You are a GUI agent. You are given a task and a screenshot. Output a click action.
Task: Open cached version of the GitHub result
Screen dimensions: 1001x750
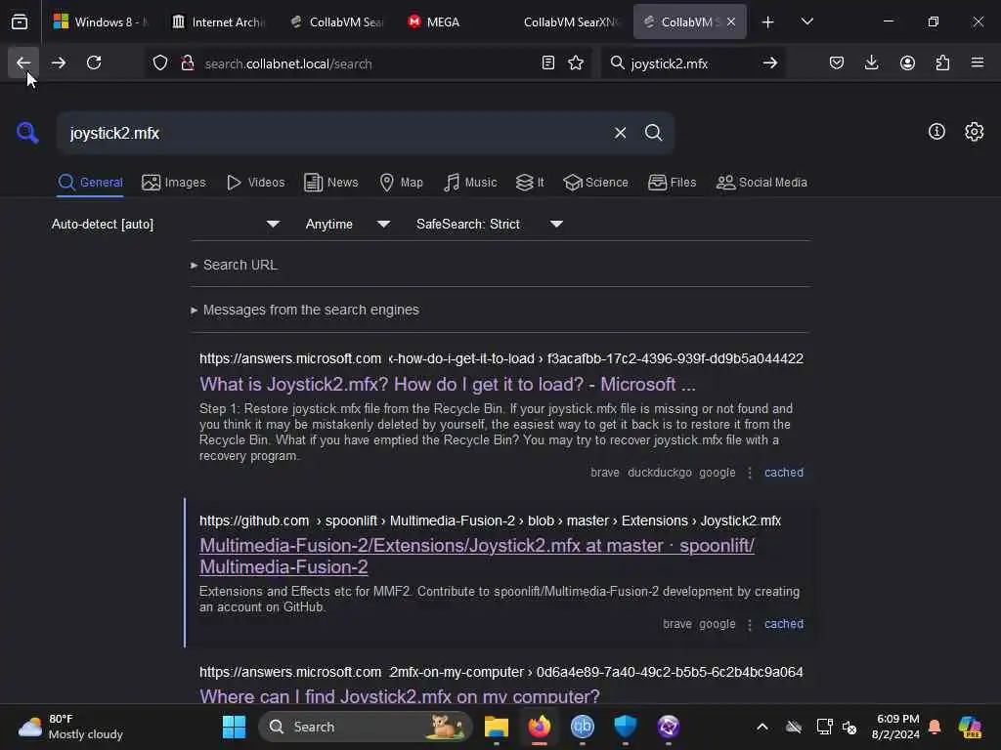pyautogui.click(x=783, y=624)
